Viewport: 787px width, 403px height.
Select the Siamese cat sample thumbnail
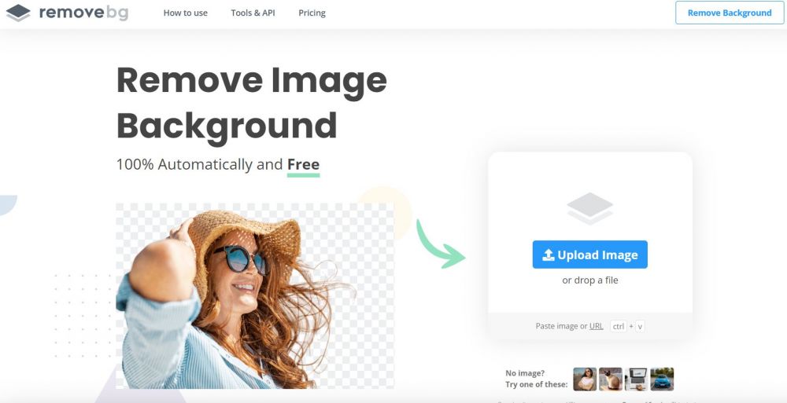610,379
